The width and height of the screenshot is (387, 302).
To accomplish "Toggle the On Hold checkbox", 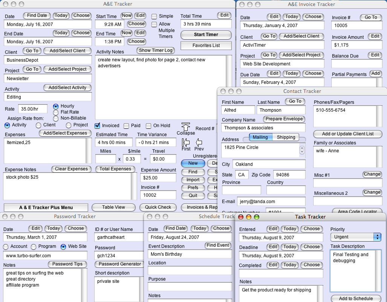I will [148, 126].
